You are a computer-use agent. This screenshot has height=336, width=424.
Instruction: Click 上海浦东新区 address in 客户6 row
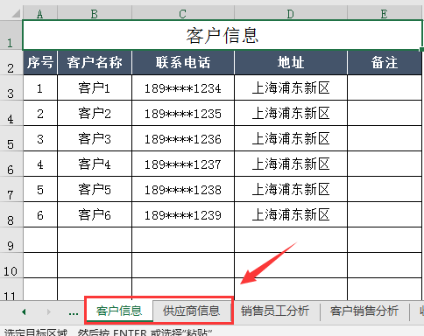pyautogui.click(x=291, y=214)
